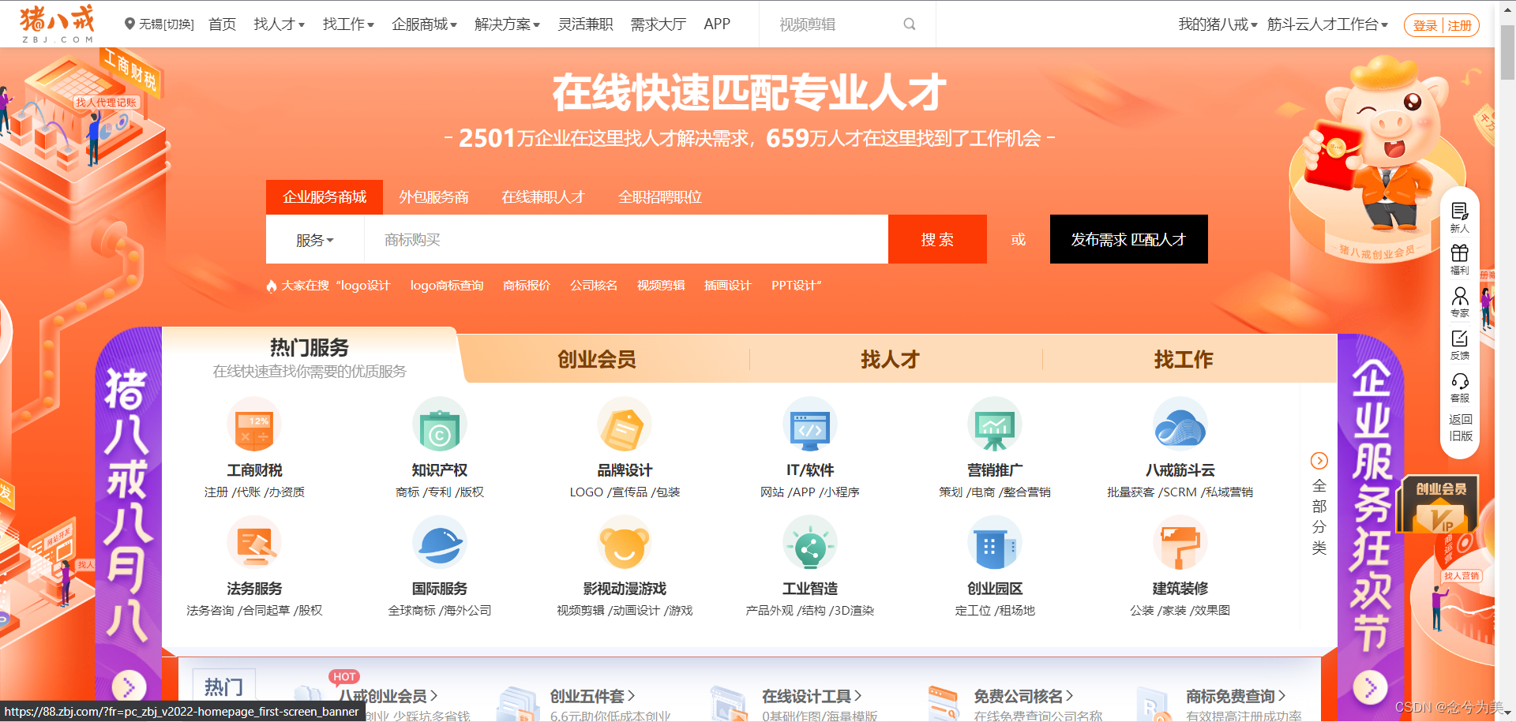The height and width of the screenshot is (722, 1516).
Task: Expand the 解决方案 nav dropdown
Action: (507, 24)
